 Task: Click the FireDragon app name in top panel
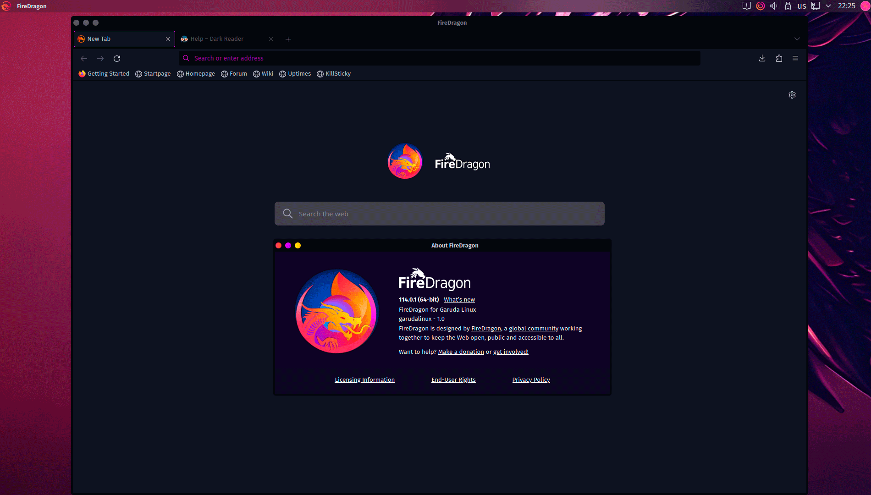32,6
